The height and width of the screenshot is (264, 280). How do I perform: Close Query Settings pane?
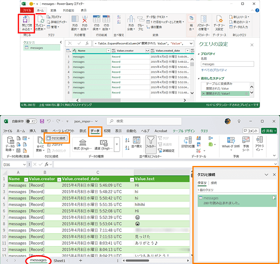pos(252,45)
